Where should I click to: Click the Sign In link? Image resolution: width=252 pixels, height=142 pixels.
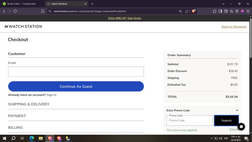click(51, 95)
